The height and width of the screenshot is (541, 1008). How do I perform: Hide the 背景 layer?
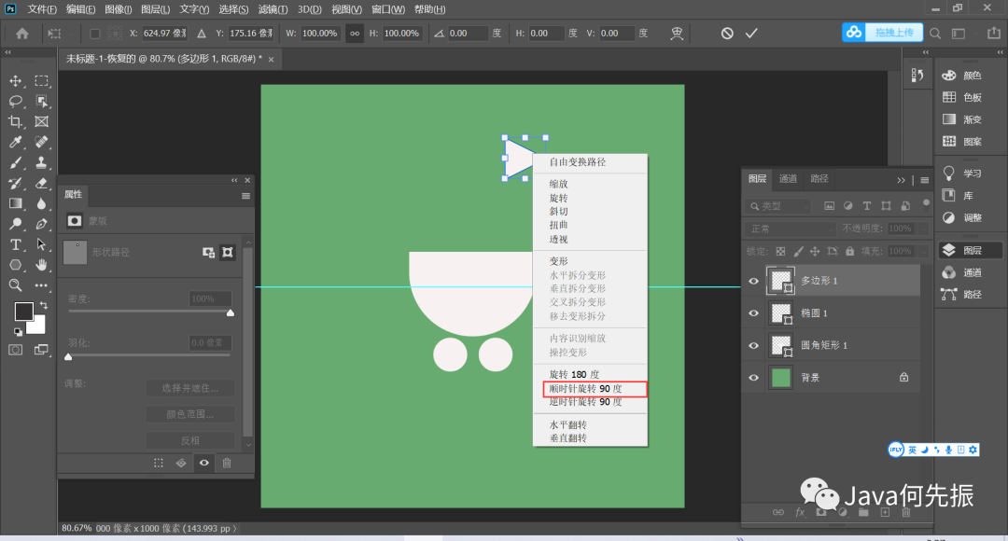753,378
